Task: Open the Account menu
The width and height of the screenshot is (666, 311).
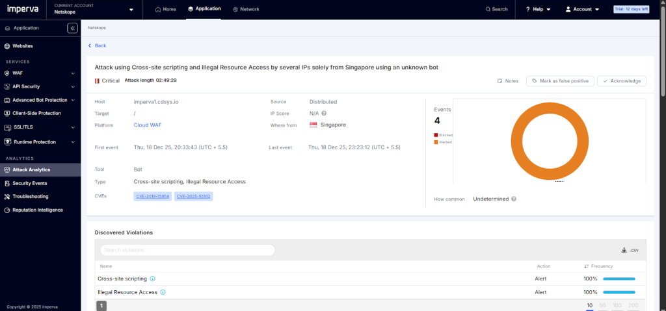Action: 582,9
